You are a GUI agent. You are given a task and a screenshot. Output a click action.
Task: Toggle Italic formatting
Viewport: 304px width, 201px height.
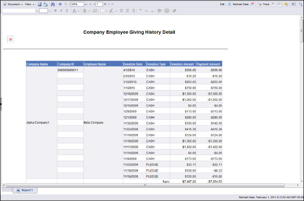click(x=61, y=10)
